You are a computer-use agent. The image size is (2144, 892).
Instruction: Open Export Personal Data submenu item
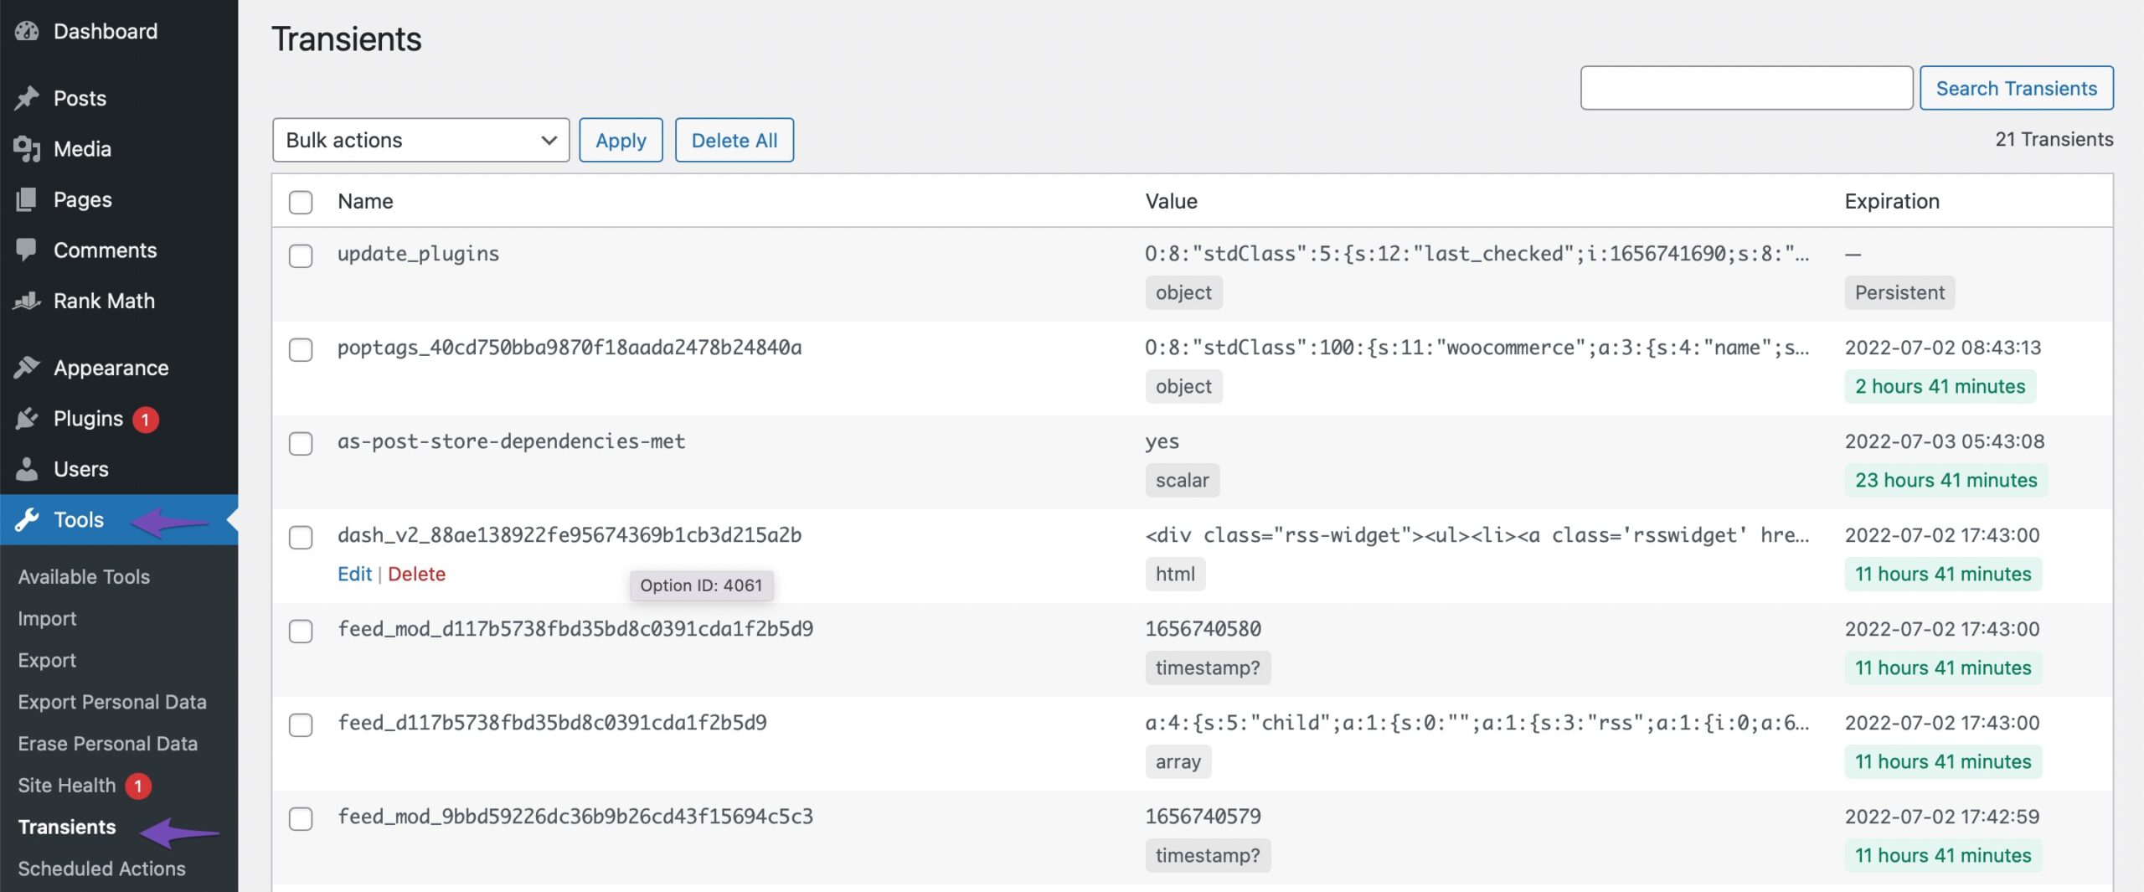(112, 702)
